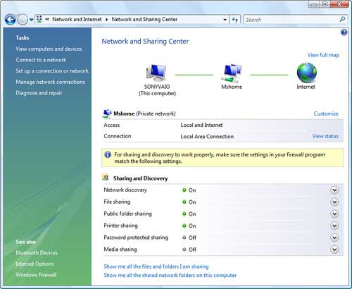Screen dimensions: 352x289
Task: Show all shared network folders on this computer
Action: [x=170, y=275]
